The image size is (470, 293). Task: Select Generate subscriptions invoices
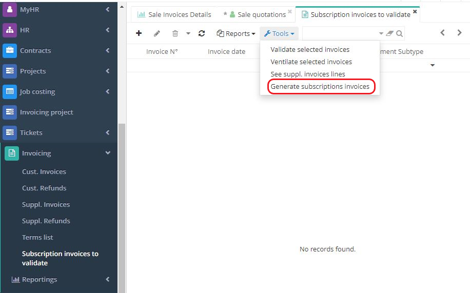coord(320,87)
